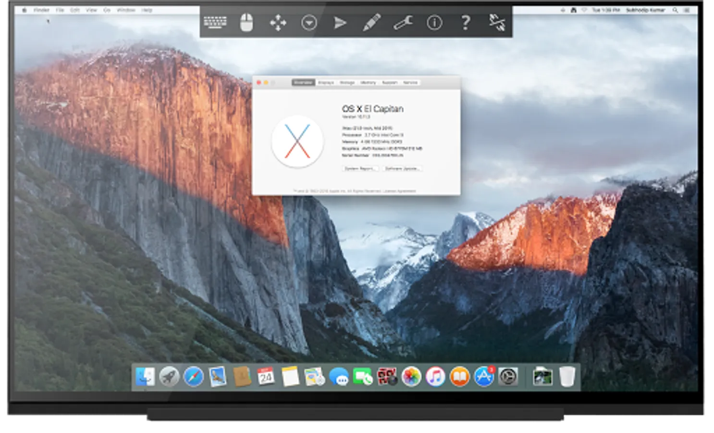Show session info with the info icon
714x433 pixels.
click(434, 23)
